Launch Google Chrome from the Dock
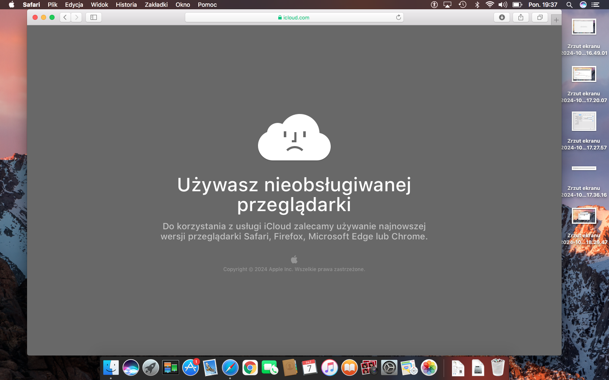This screenshot has width=609, height=380. click(250, 368)
